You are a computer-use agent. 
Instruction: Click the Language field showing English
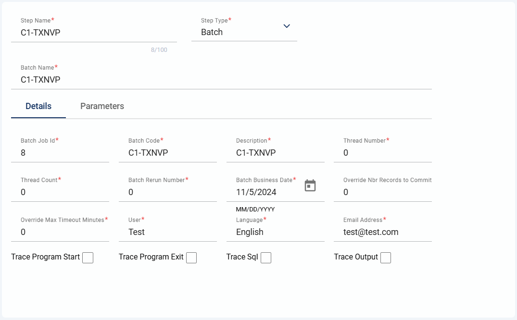click(x=276, y=232)
